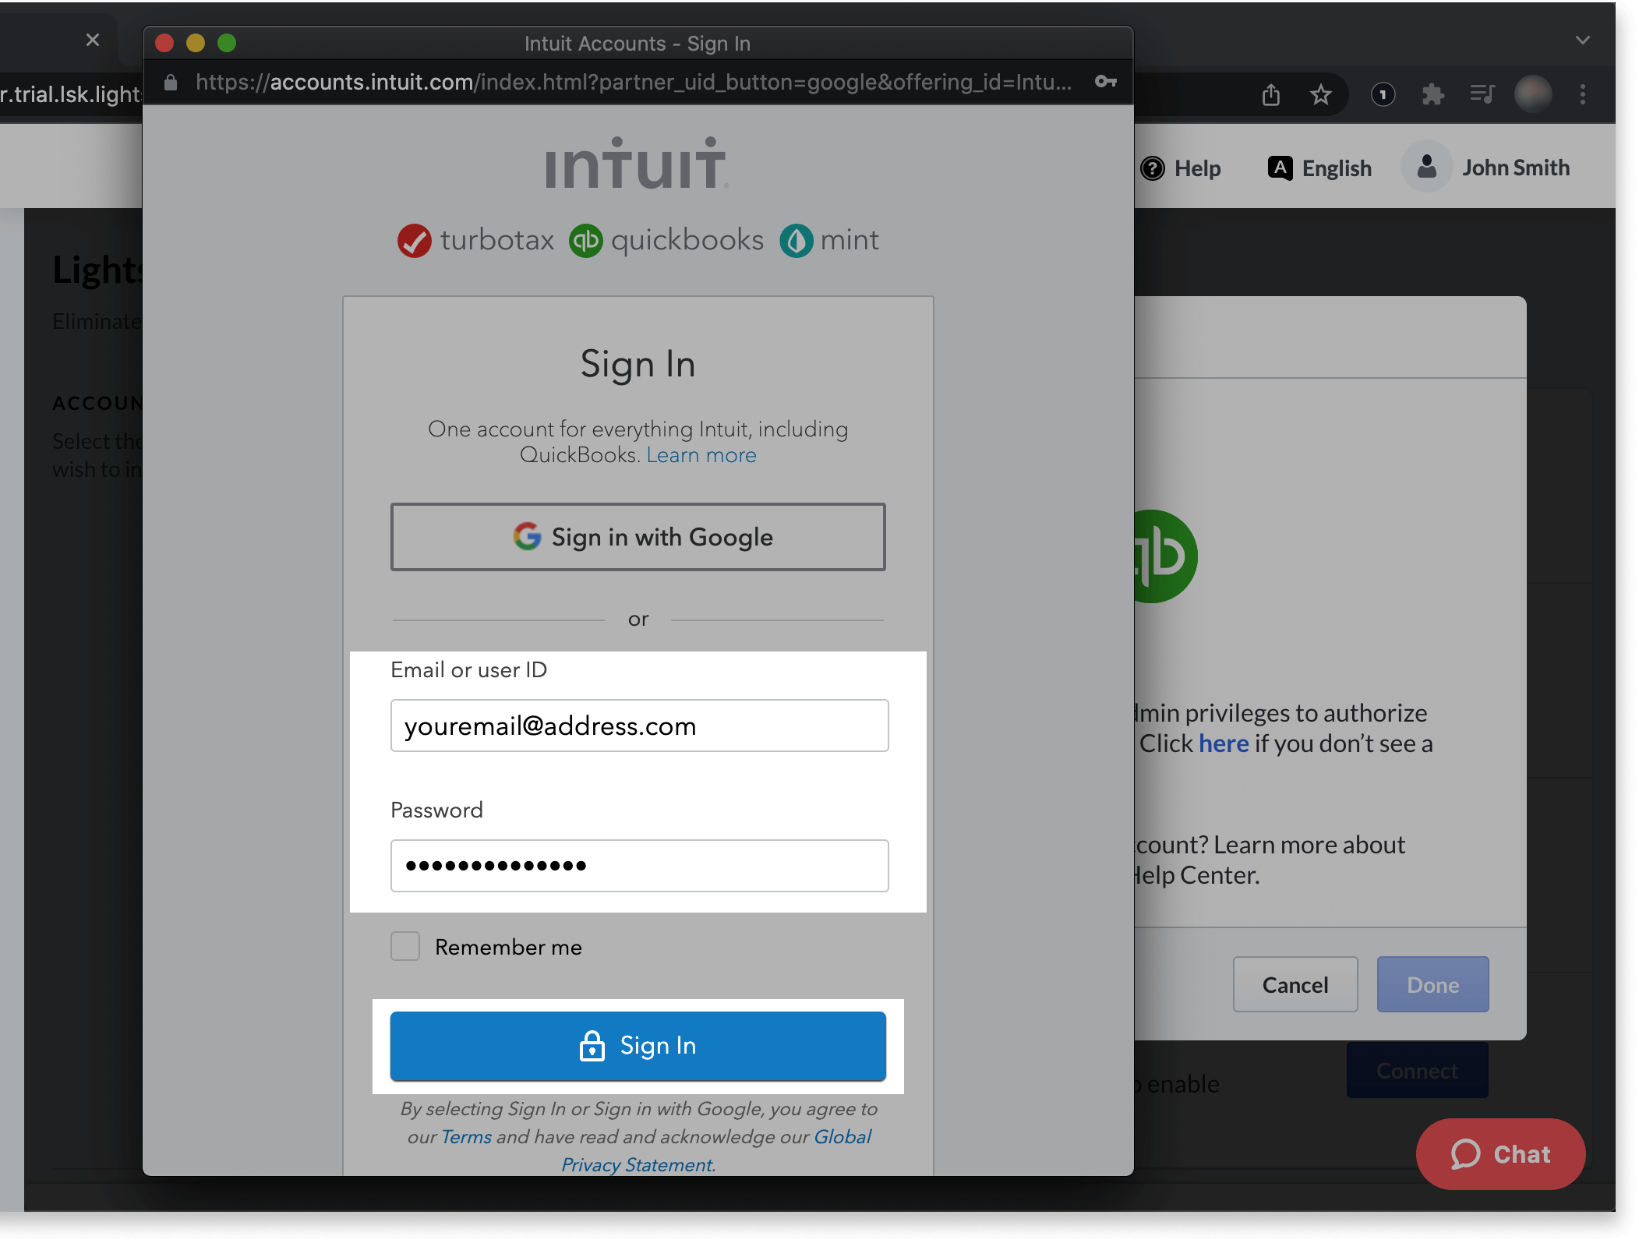Viewport: 1639px width, 1243px height.
Task: Click the browser share icon
Action: tap(1271, 95)
